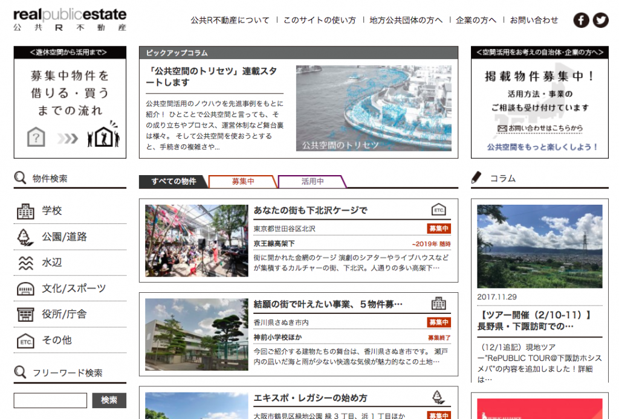
Task: Click the 2017.11.29 column date
Action: point(497,297)
